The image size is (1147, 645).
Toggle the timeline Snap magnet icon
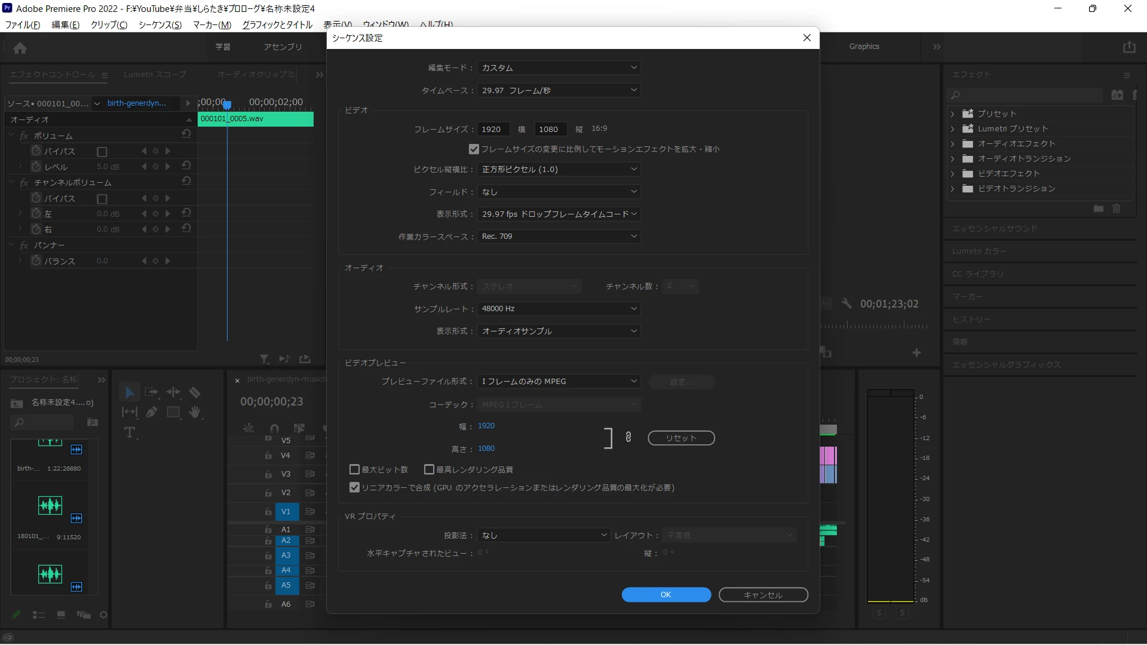click(x=274, y=428)
